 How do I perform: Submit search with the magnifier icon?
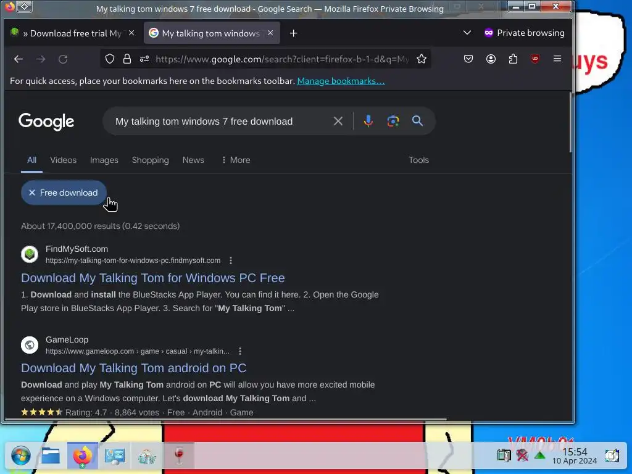coord(418,120)
